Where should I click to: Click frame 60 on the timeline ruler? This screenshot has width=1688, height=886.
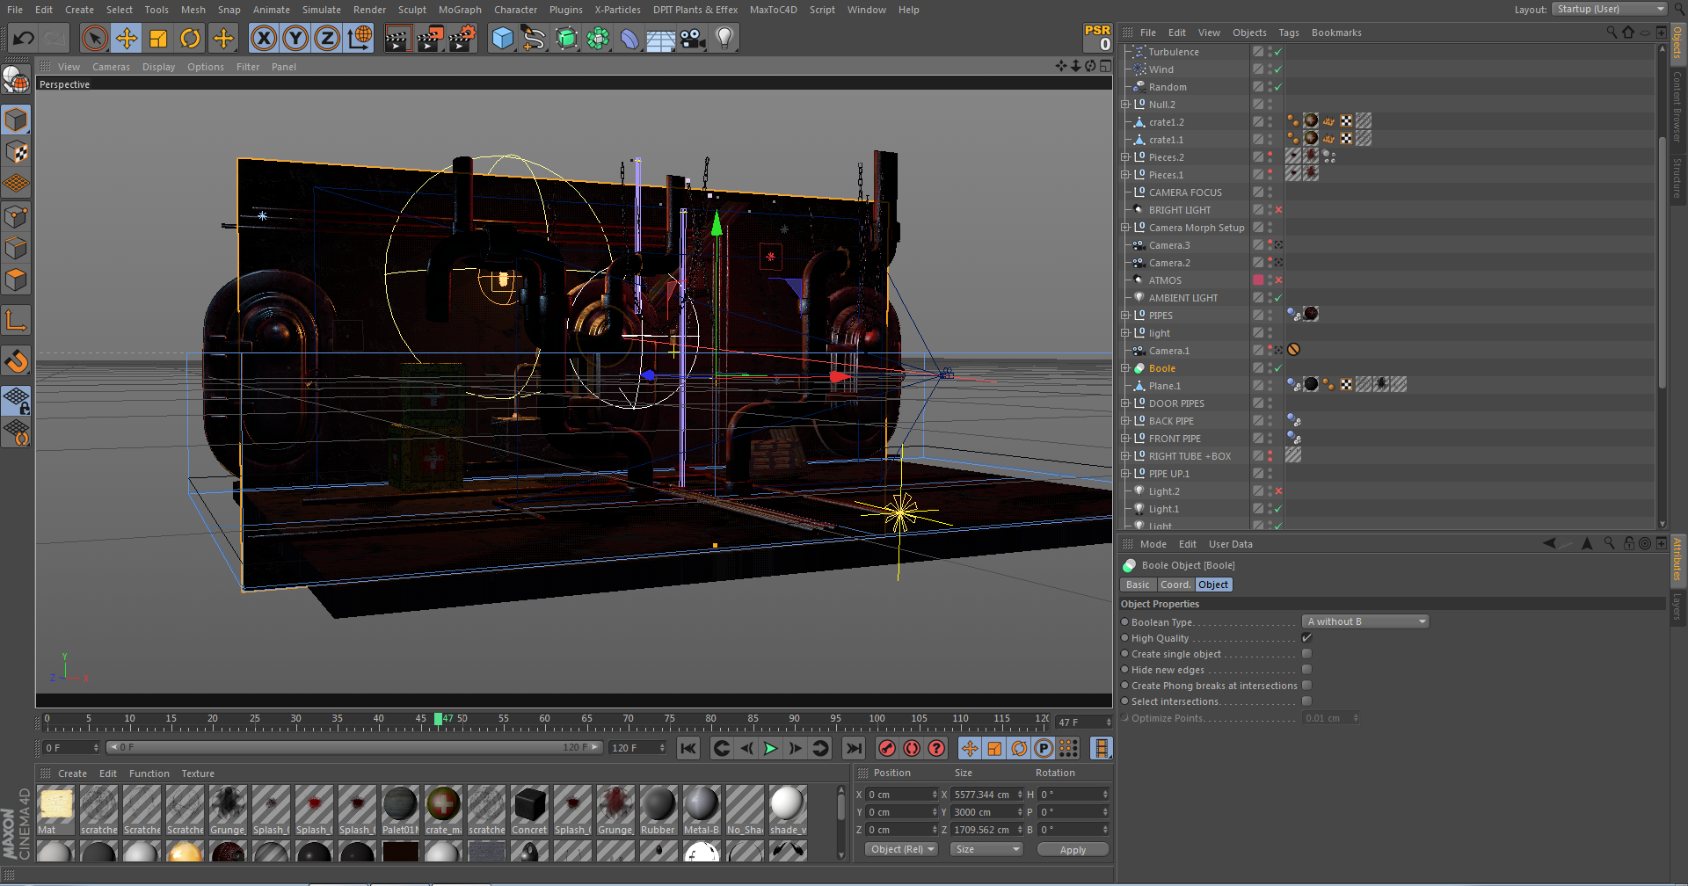pos(545,723)
